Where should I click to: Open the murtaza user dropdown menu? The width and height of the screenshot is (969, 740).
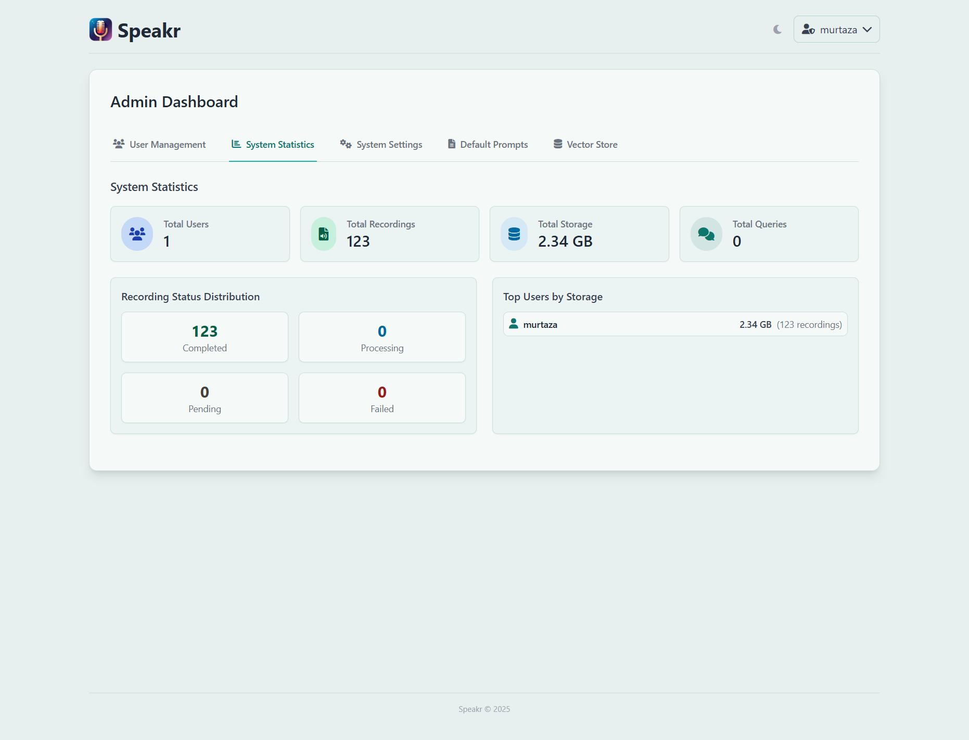click(x=836, y=30)
